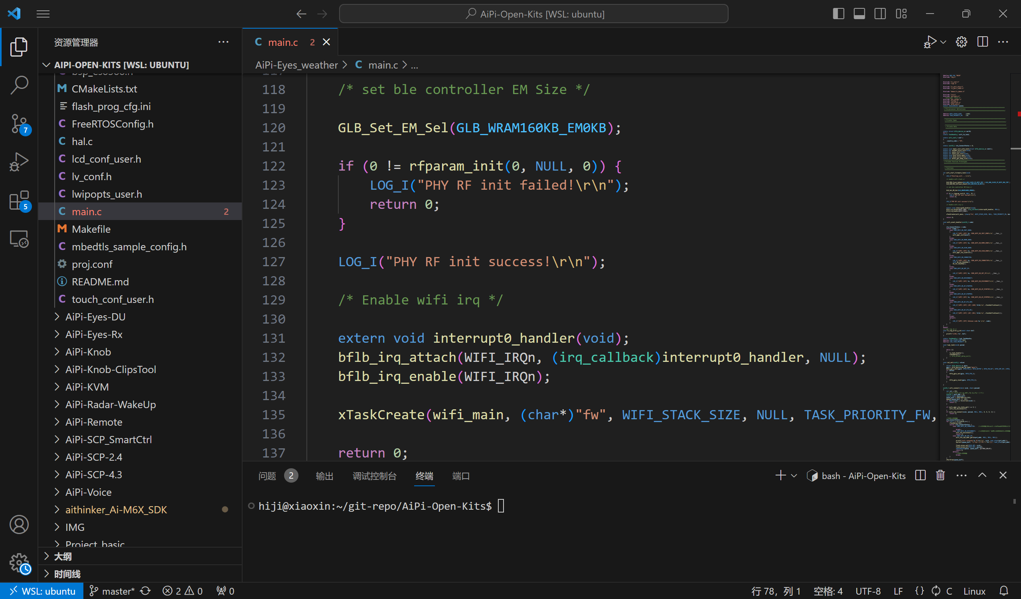Open Customize Layout options

coord(901,14)
